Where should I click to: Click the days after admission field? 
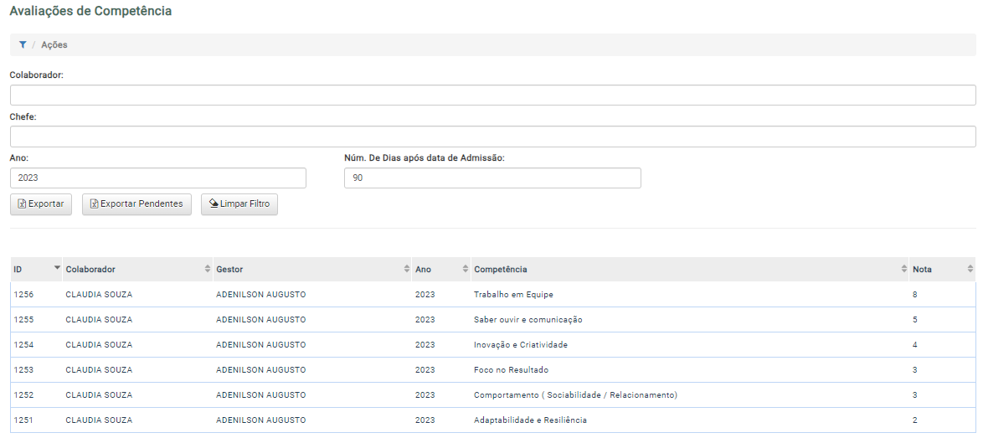click(x=492, y=178)
